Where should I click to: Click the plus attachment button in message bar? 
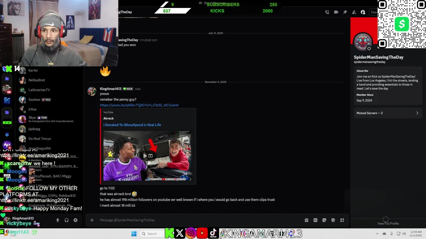click(x=92, y=220)
